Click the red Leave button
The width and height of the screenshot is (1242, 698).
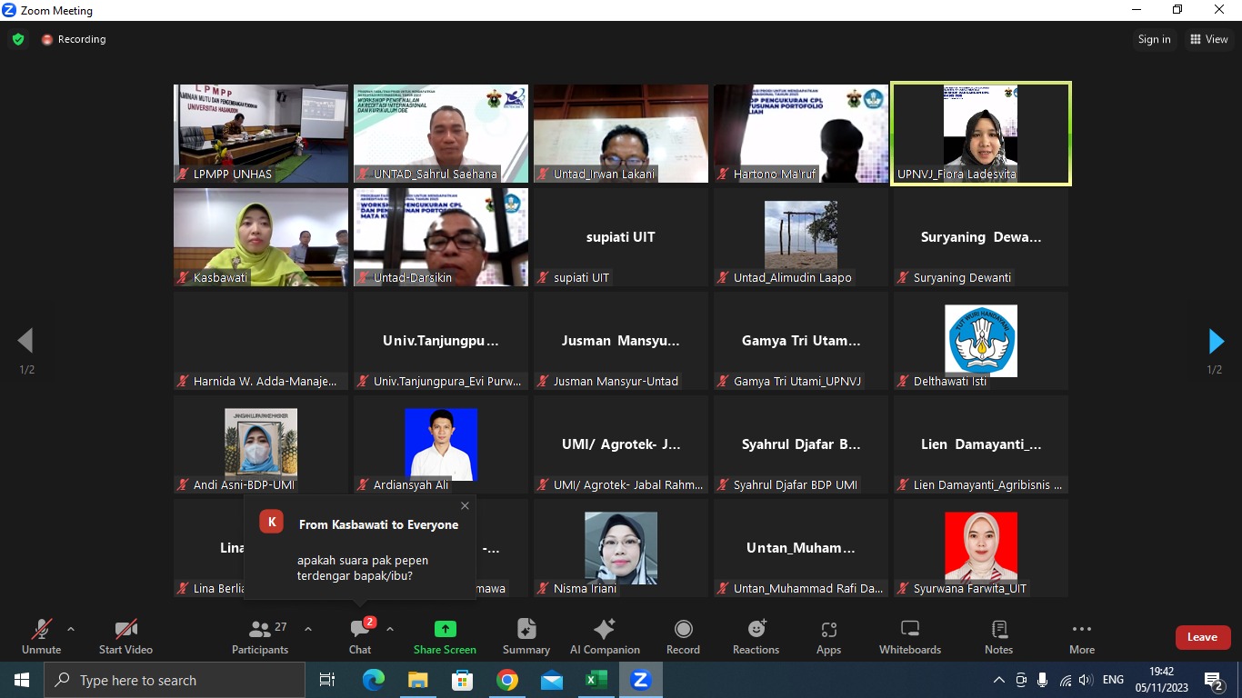click(1202, 637)
